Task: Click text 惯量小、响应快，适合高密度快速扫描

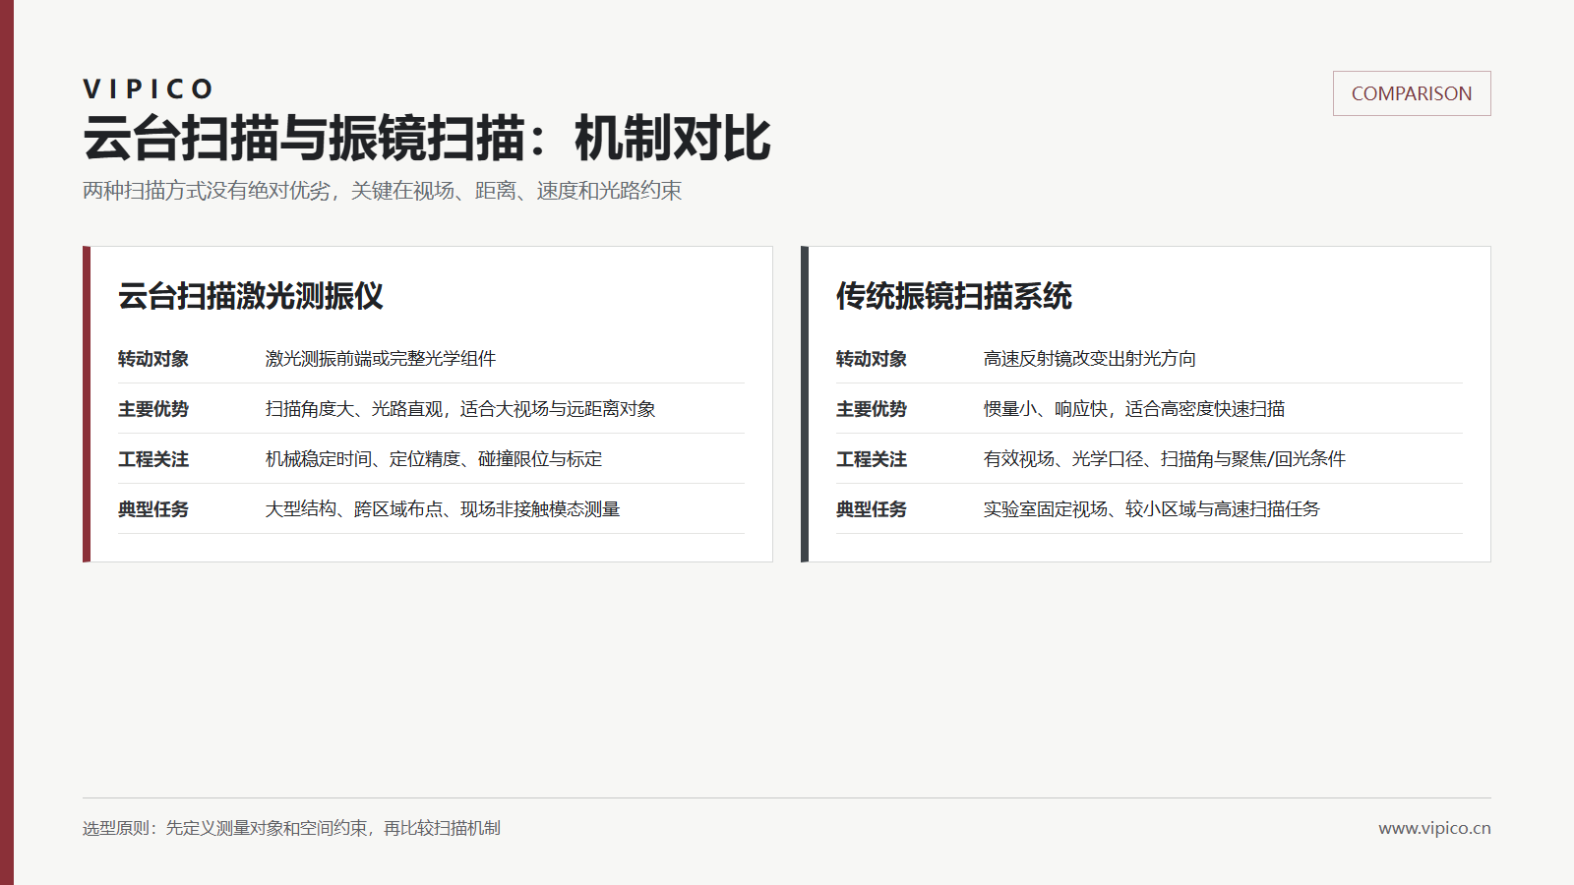Action: 1134,409
